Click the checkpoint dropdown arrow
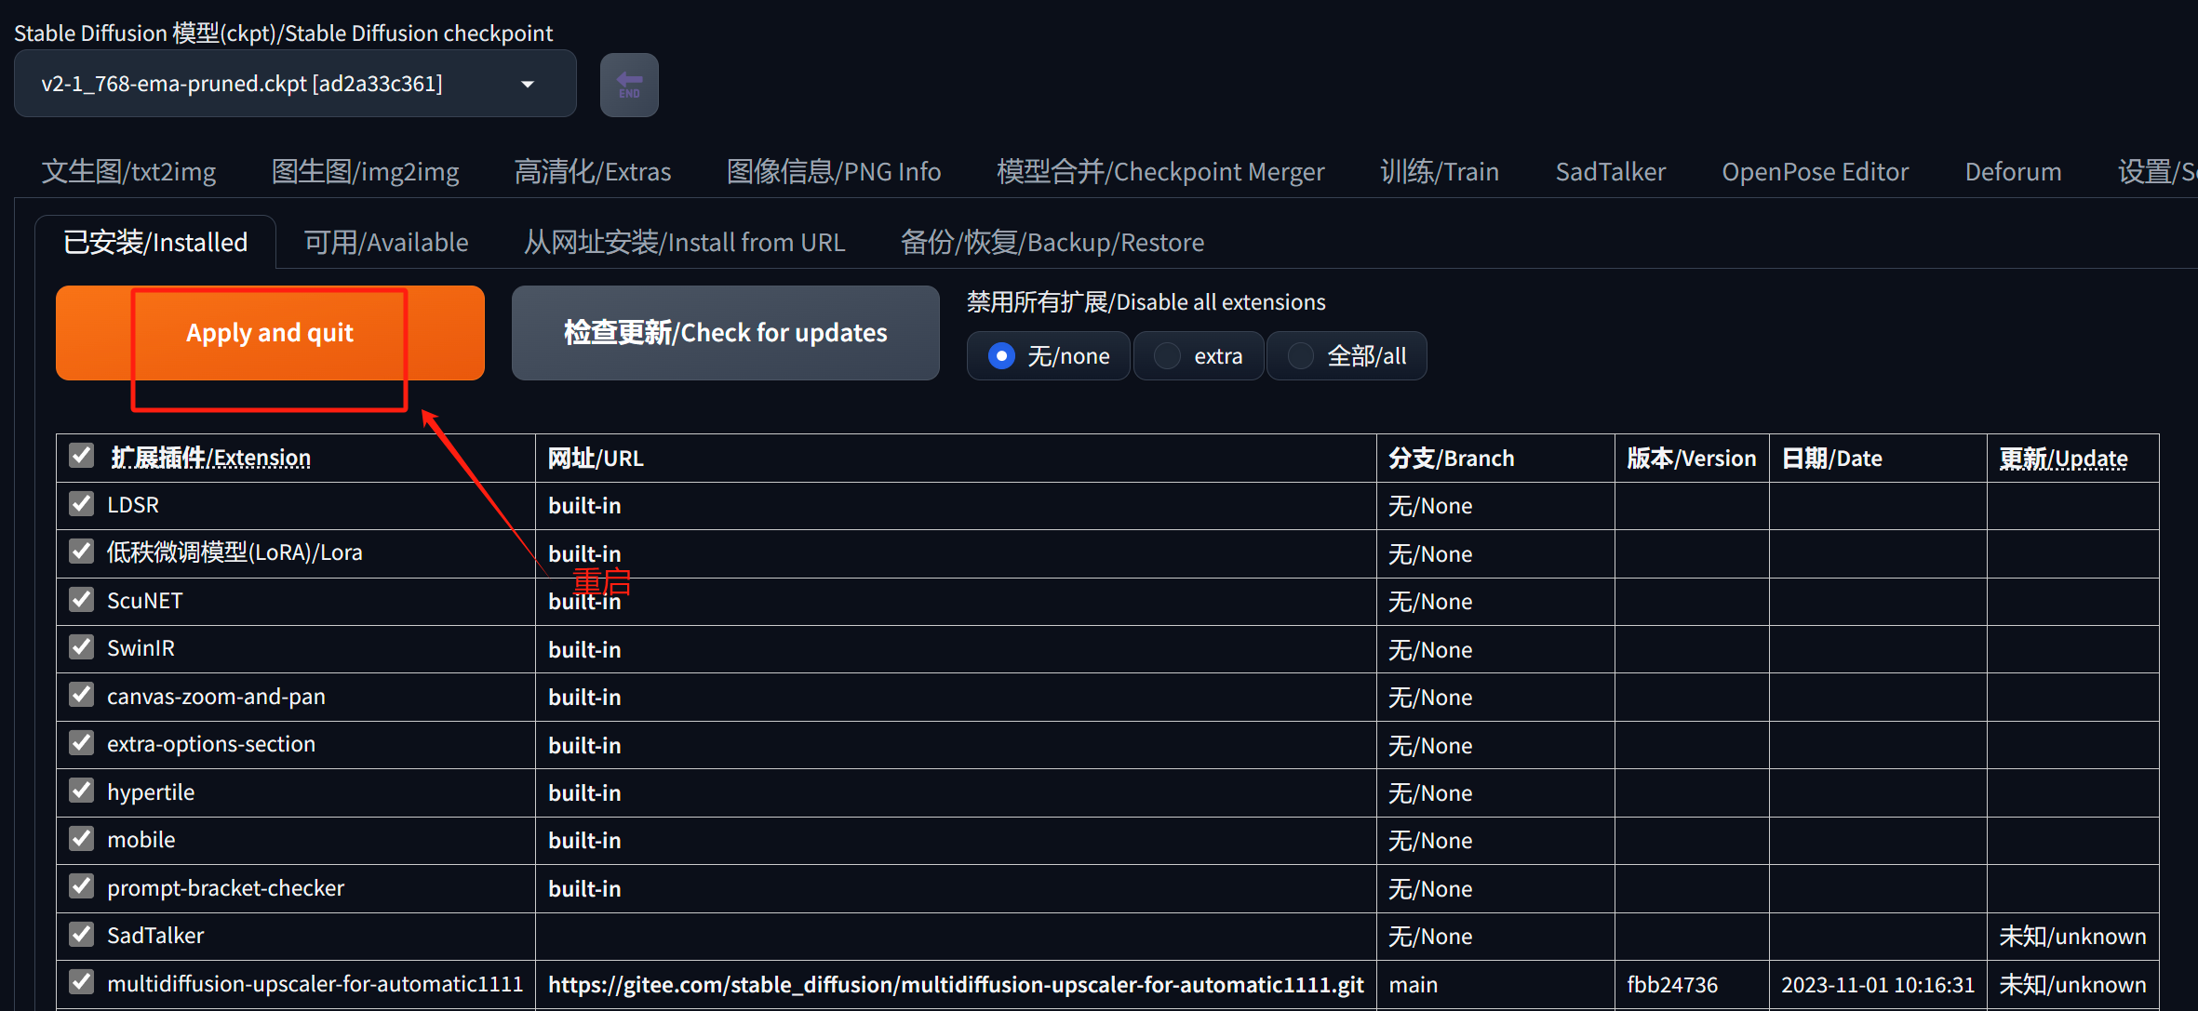 click(528, 84)
